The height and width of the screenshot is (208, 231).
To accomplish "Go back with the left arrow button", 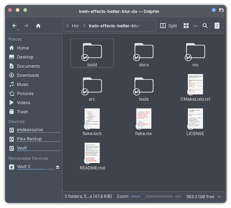I will click(14, 26).
